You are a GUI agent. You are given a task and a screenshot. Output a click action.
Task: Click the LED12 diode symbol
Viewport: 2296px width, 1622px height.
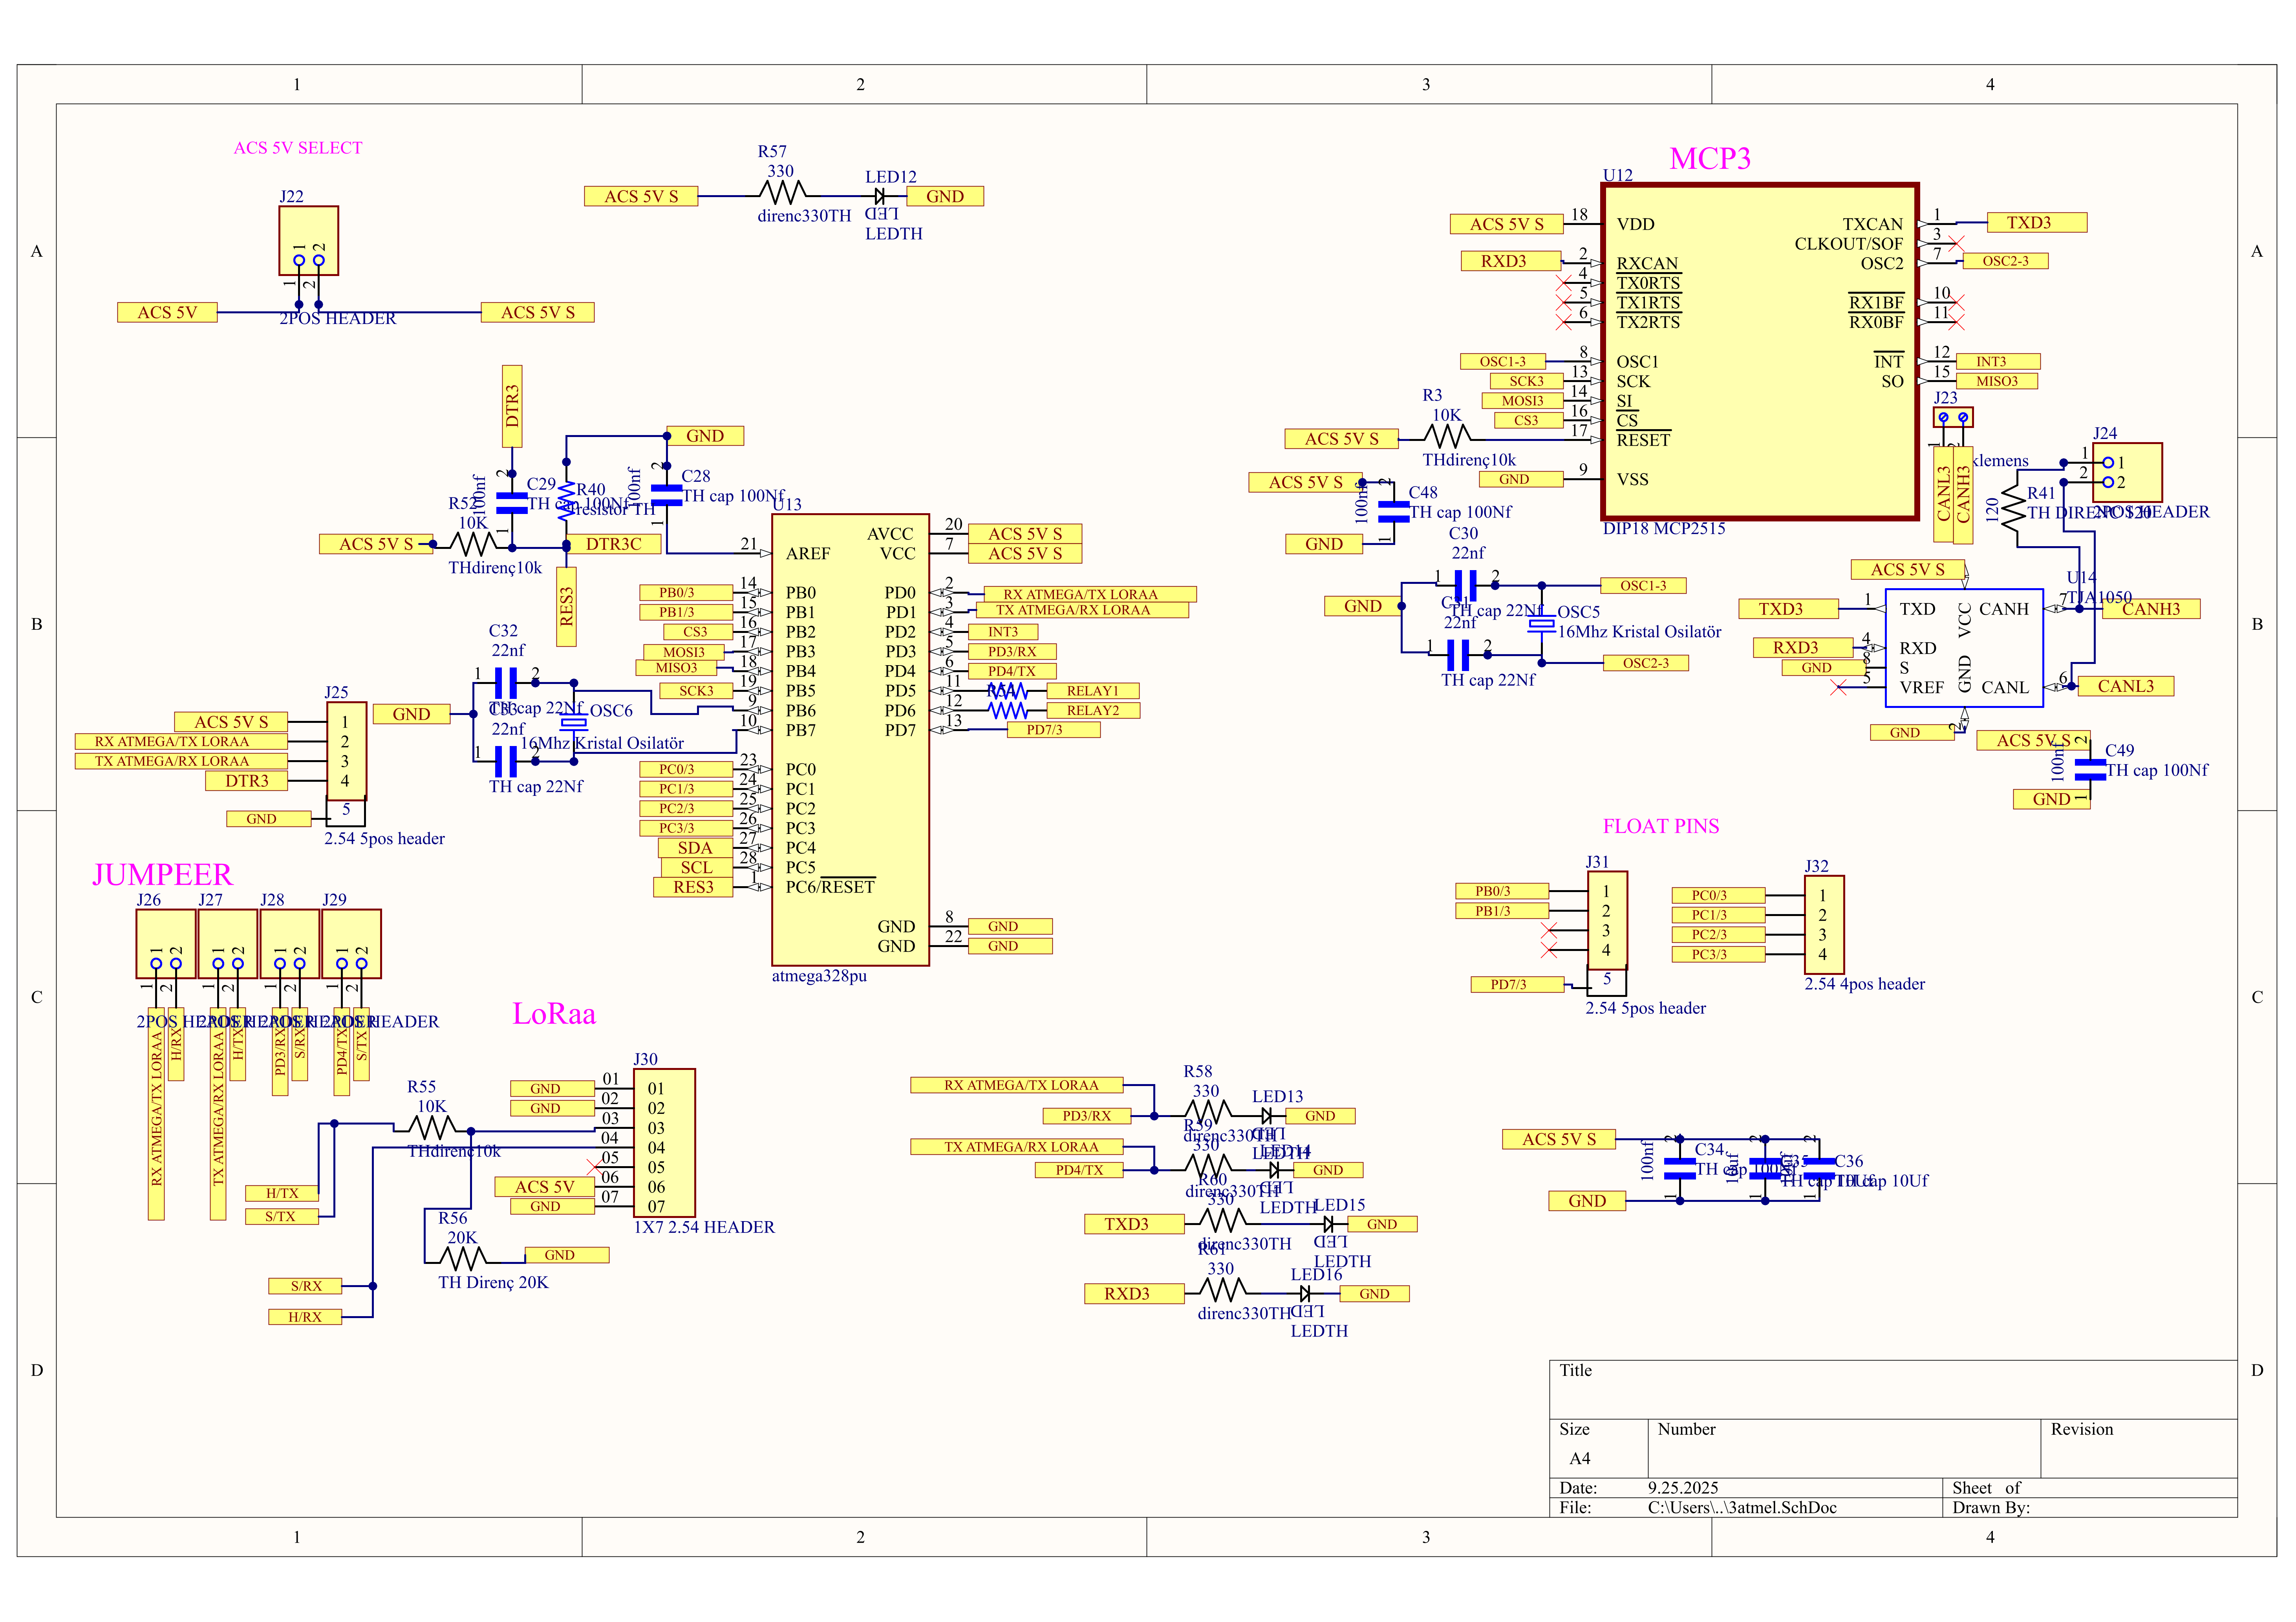tap(880, 196)
